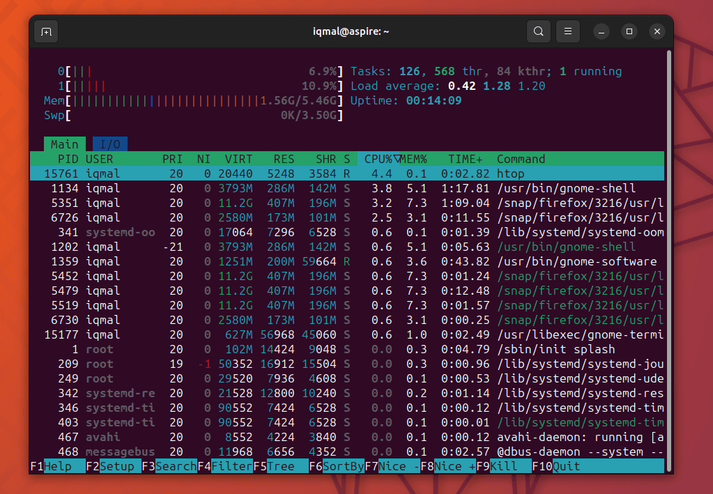Select systemd-resolve process PID 342
The image size is (713, 494).
(347, 393)
